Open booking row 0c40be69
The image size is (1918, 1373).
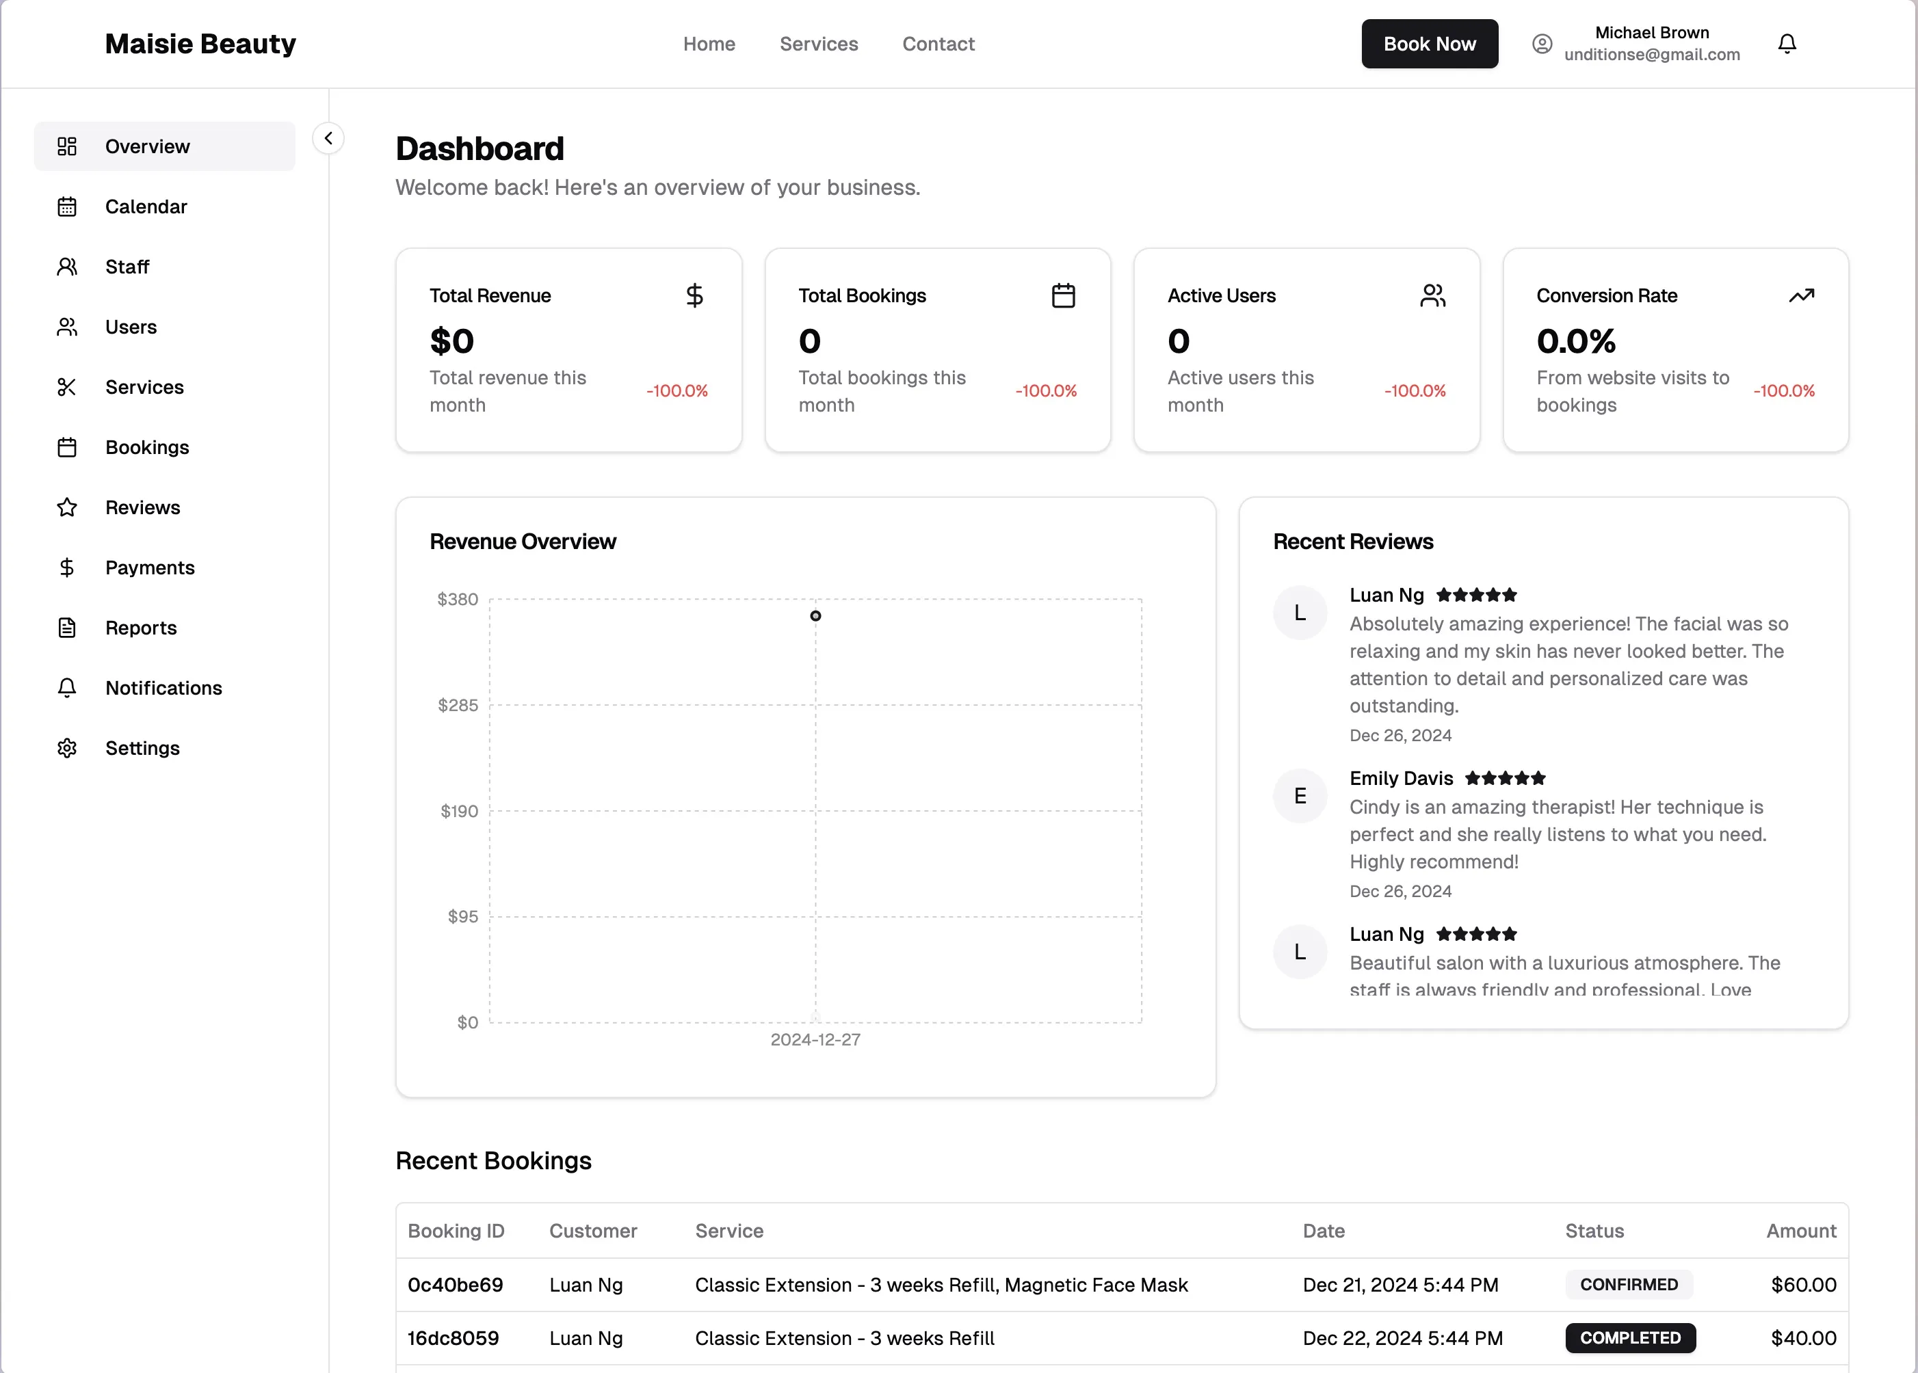455,1284
